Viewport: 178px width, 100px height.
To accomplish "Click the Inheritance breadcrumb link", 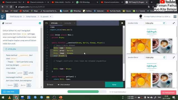I will tap(31, 17).
